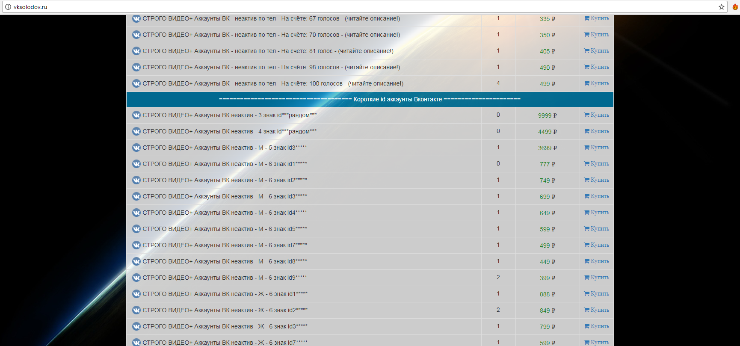This screenshot has width=740, height=346.
Task: Open the 81 голос account listing title
Action: click(x=268, y=51)
